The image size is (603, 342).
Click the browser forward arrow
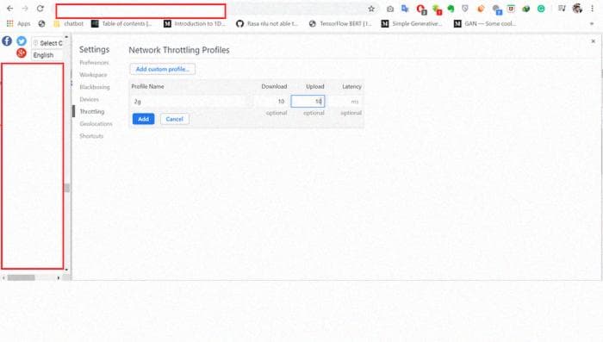[x=25, y=9]
